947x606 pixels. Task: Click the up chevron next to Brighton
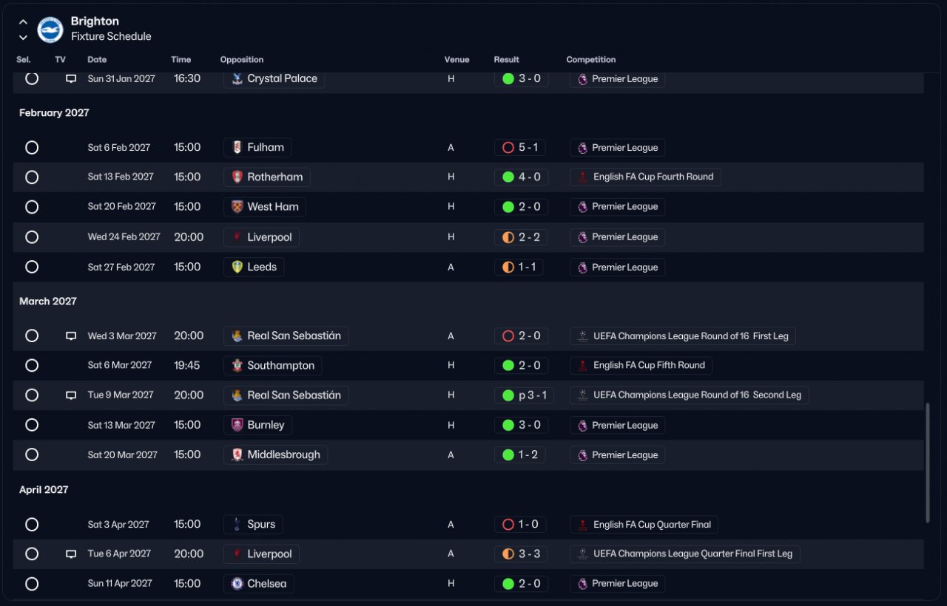(23, 21)
